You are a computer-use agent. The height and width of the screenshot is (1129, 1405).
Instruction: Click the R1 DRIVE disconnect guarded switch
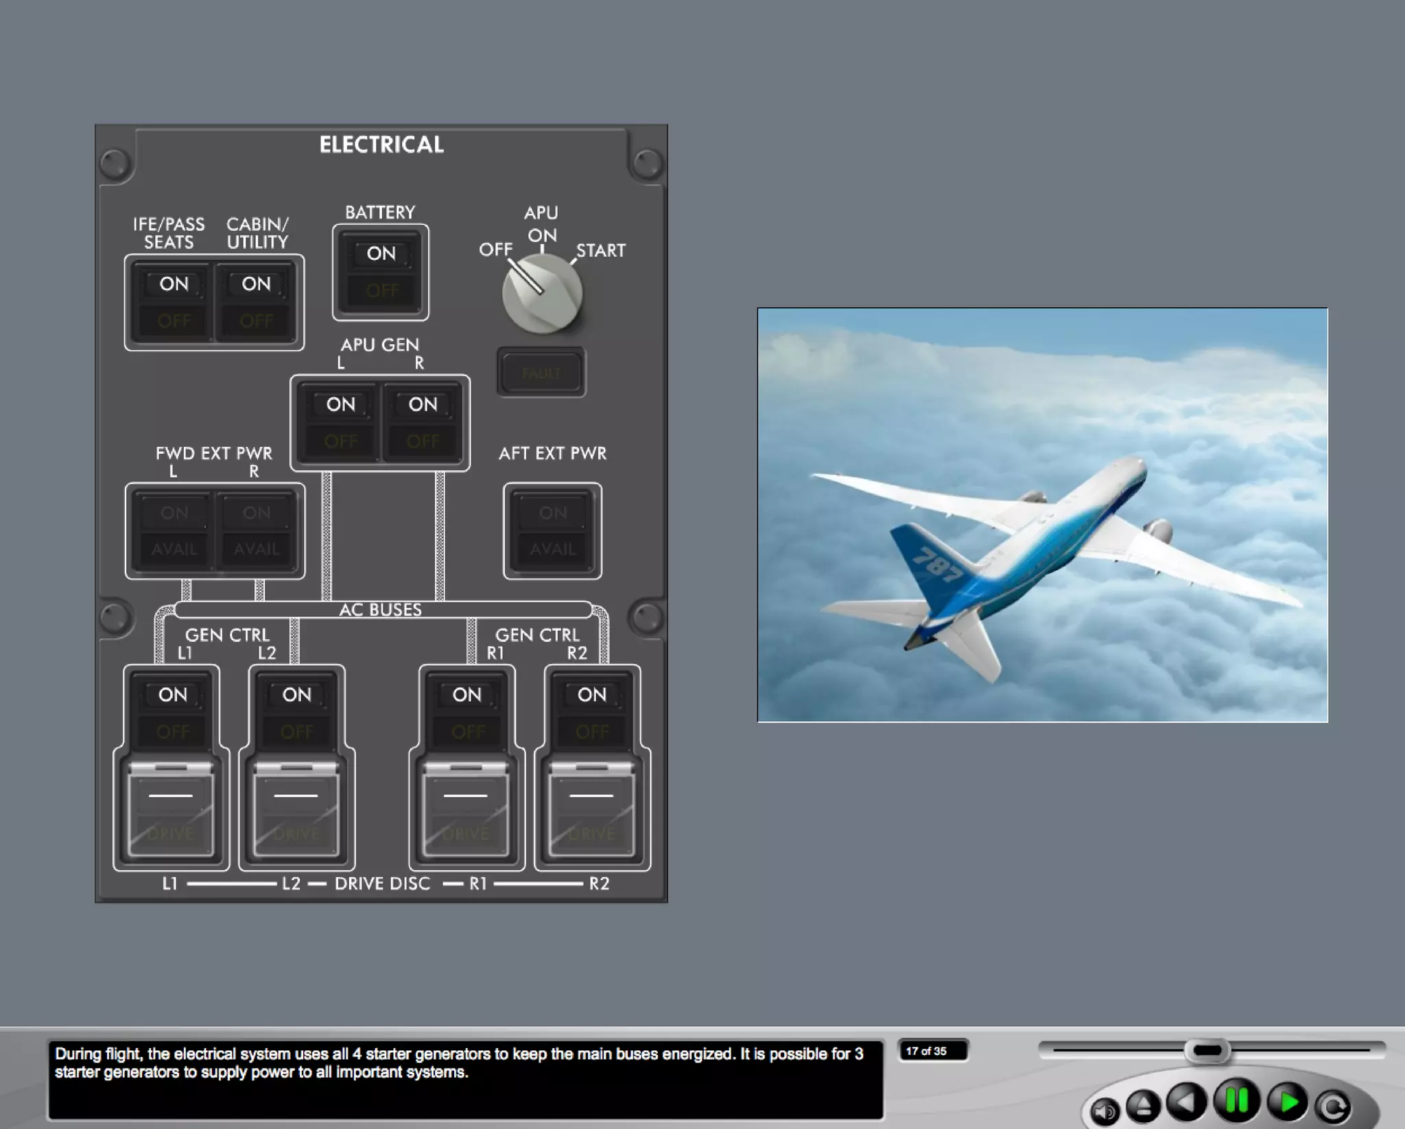point(467,811)
